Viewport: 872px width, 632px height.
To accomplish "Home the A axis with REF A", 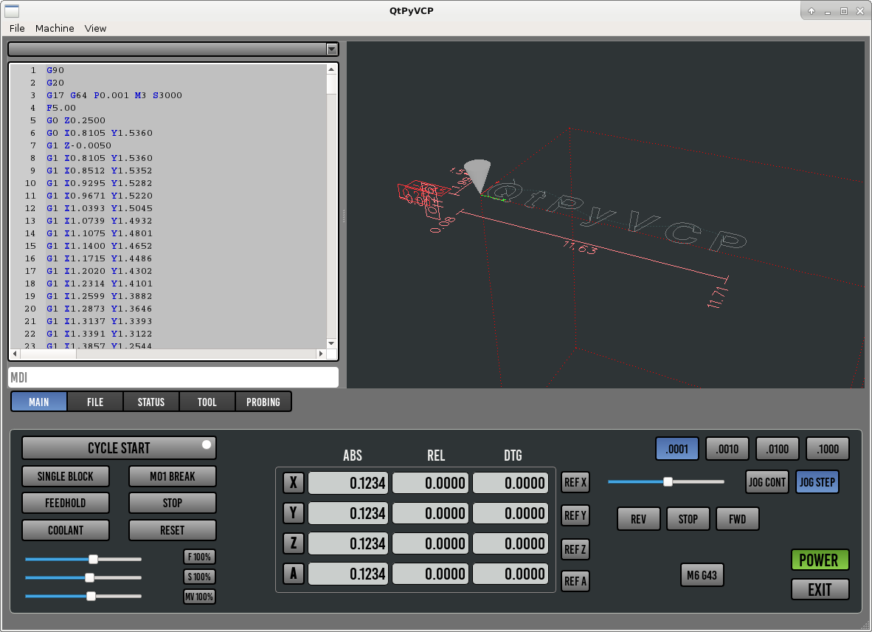I will point(575,581).
